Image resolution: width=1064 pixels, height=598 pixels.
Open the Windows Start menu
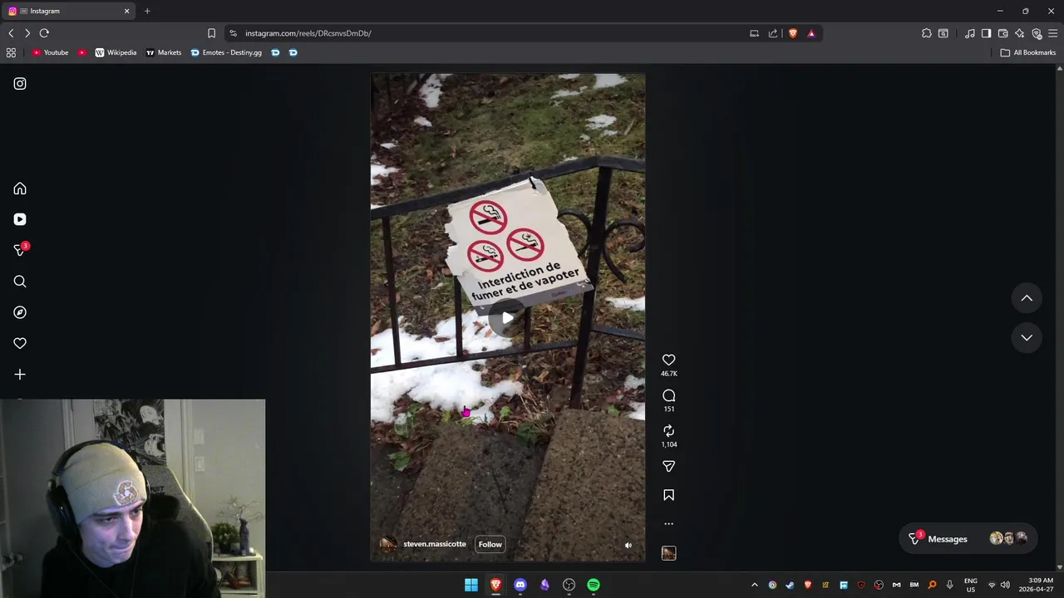click(471, 585)
